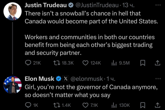Open more options on Musk's reply
This screenshot has height=110, width=165.
click(157, 79)
